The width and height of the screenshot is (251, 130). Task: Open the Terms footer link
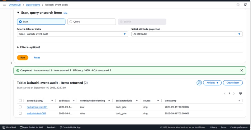224,127
